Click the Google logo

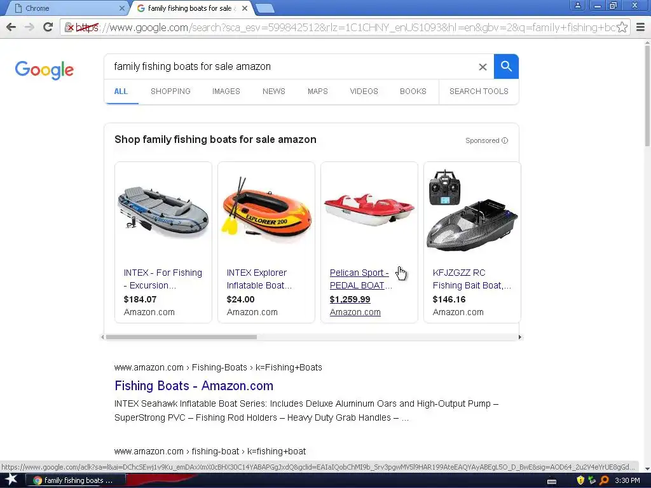tap(45, 70)
